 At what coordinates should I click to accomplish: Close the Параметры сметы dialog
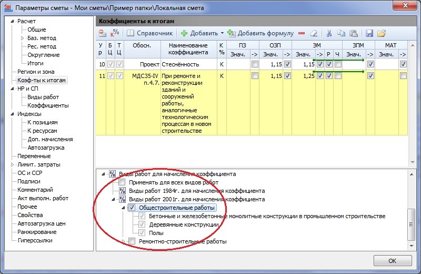[x=405, y=5]
